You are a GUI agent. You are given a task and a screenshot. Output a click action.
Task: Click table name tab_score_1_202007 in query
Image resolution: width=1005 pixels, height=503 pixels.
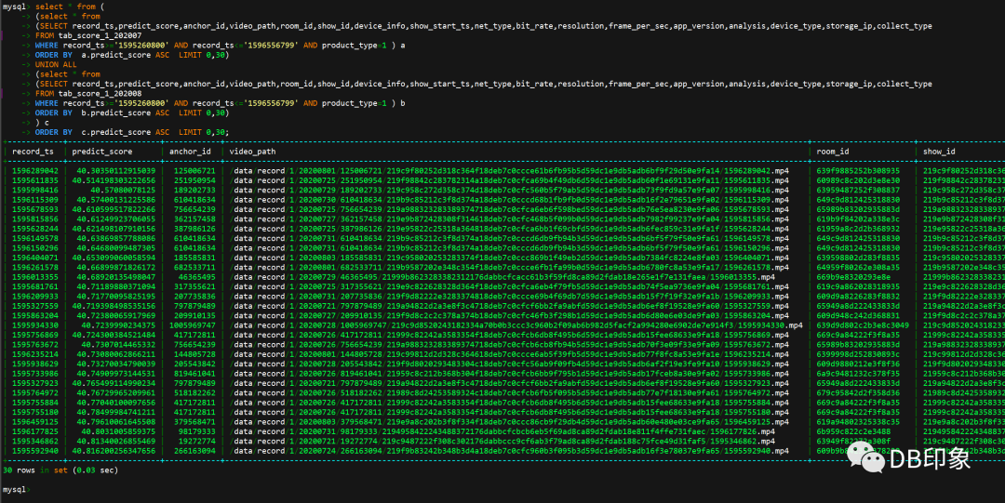pos(97,35)
